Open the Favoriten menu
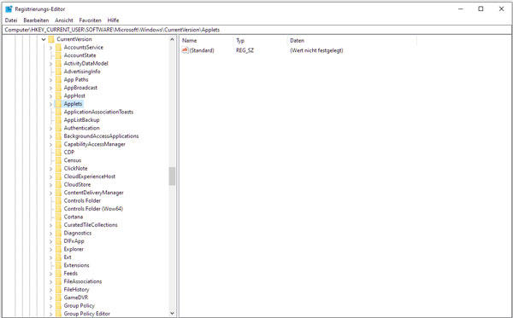Viewport: 513px width, 318px height. (x=91, y=20)
